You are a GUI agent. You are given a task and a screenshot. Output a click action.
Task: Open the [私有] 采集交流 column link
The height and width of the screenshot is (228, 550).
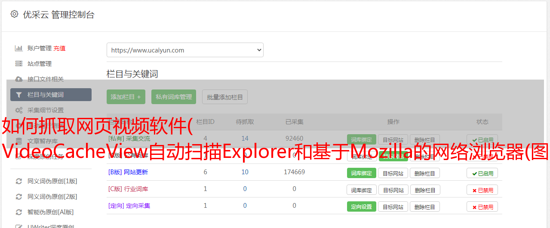click(129, 139)
